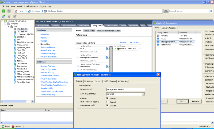This screenshot has height=129, width=214.
Task: Open the Traffic Shaping tab
Action: pos(109,81)
